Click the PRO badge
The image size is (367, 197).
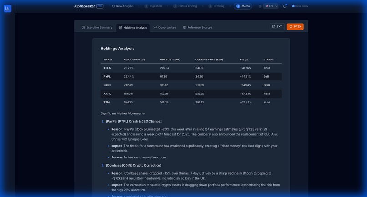[x=100, y=6]
